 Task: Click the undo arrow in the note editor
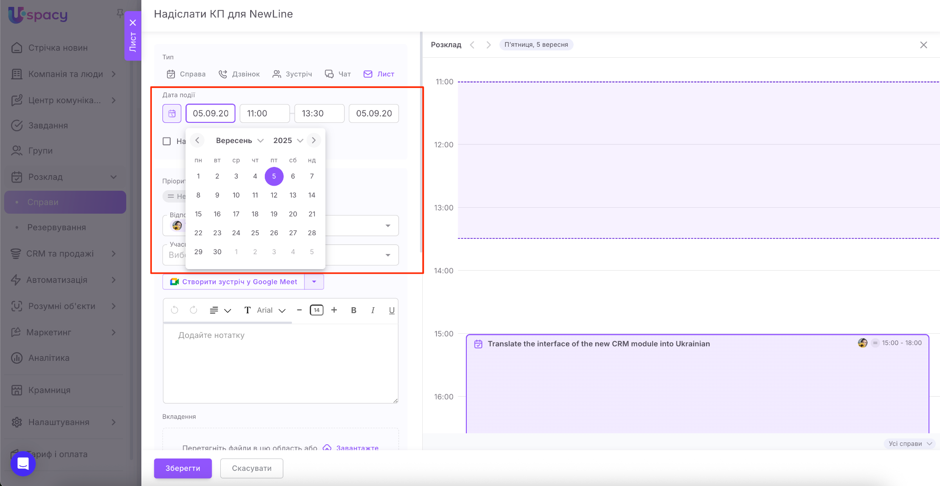coord(174,310)
